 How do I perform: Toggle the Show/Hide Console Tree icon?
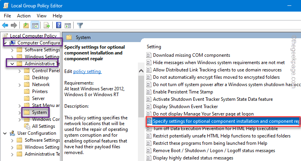(35, 25)
